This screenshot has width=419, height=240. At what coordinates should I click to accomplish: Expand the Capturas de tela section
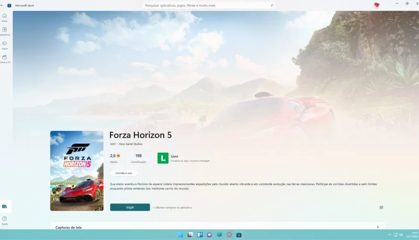378,227
